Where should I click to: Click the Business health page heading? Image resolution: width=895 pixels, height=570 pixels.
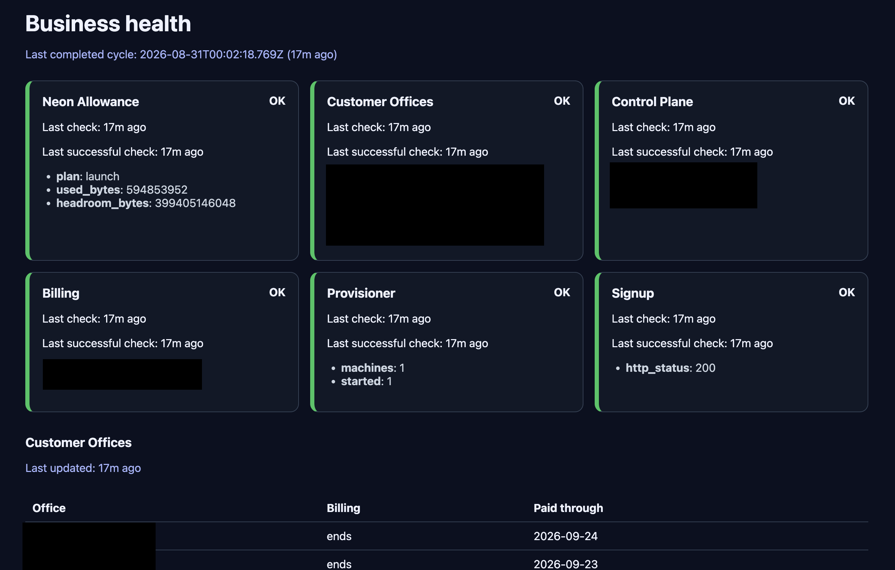click(108, 24)
